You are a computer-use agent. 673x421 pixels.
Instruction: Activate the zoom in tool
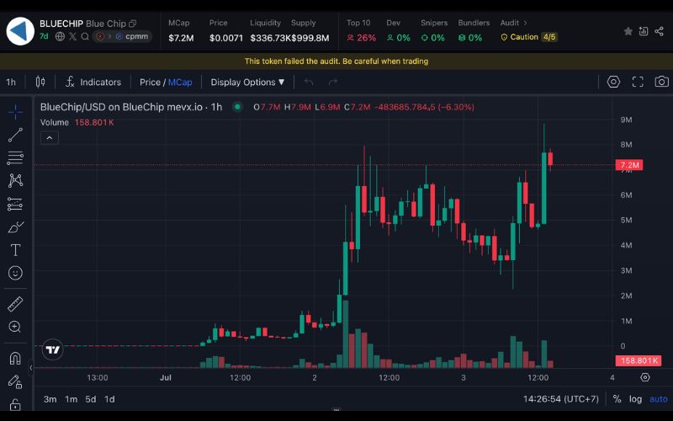tap(15, 327)
